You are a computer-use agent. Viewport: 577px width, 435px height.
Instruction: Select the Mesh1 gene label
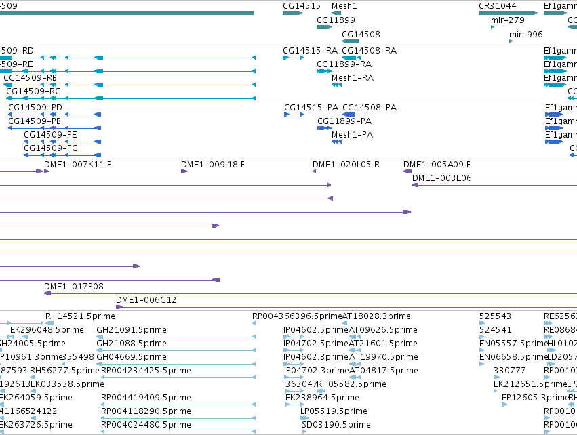344,6
